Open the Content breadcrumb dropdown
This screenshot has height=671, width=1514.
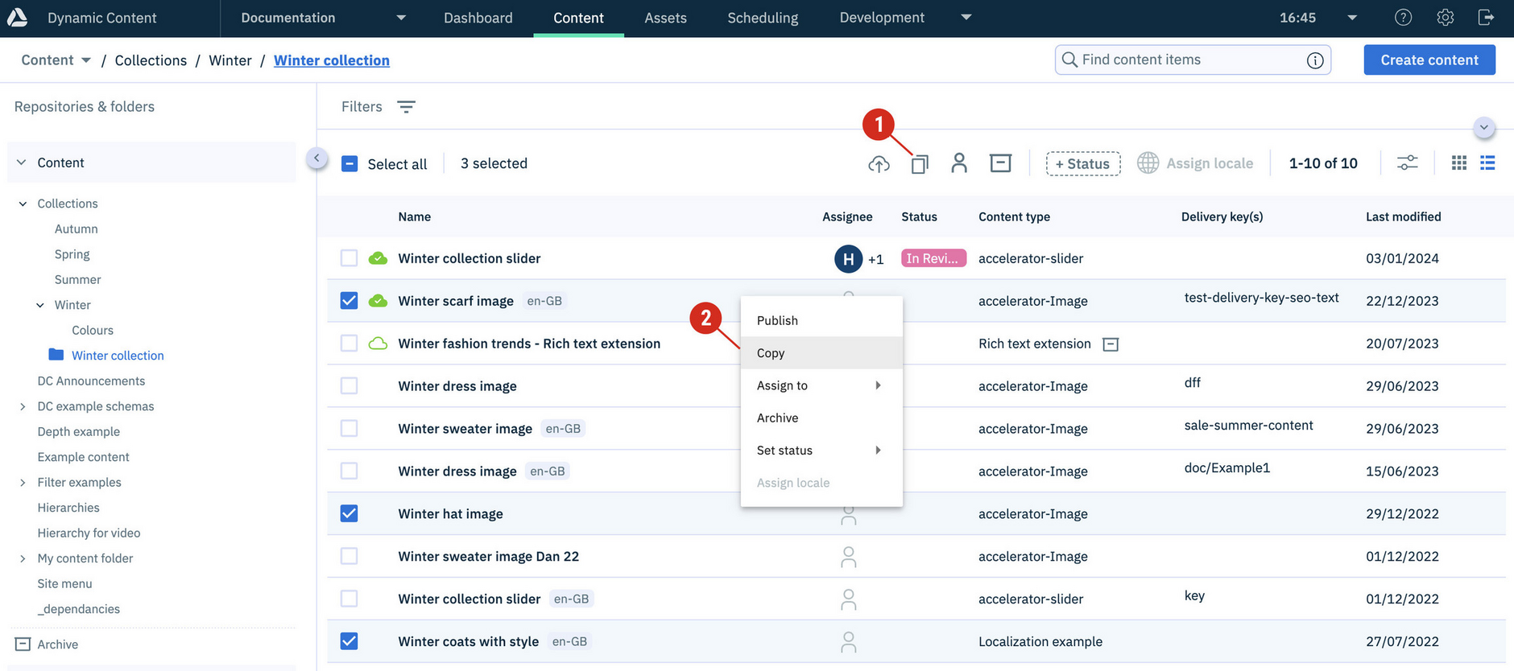[86, 60]
